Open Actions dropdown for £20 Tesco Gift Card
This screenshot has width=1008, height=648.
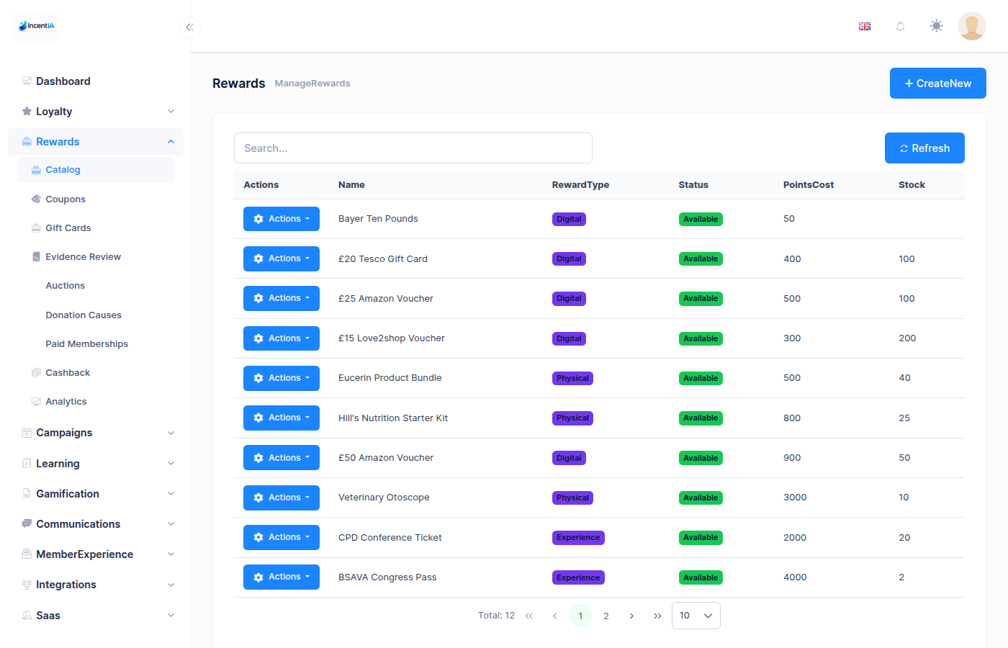coord(282,258)
